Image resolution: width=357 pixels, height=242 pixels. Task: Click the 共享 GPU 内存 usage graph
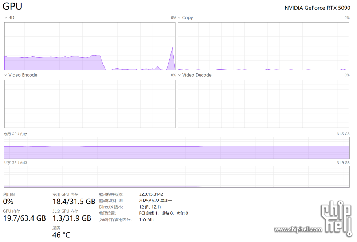click(176, 177)
